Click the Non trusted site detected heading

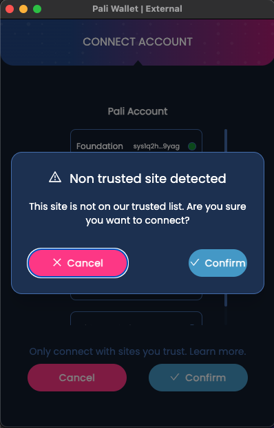pyautogui.click(x=148, y=179)
